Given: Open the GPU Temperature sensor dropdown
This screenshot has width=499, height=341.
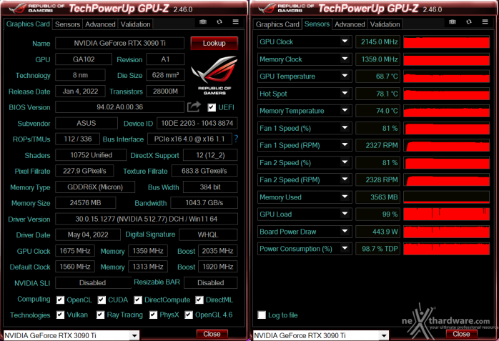Looking at the screenshot, I should point(345,76).
